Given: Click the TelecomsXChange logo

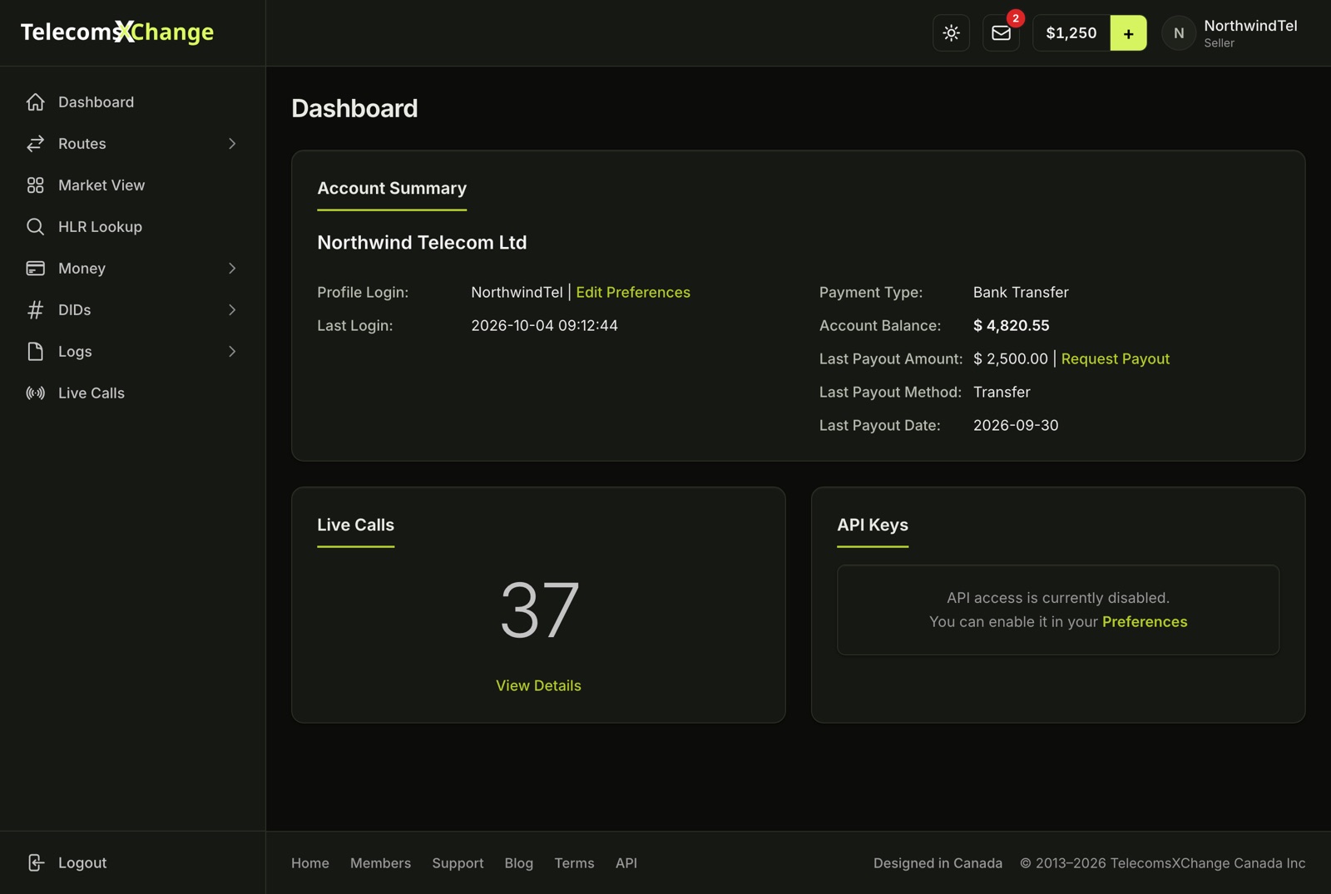Looking at the screenshot, I should (117, 32).
